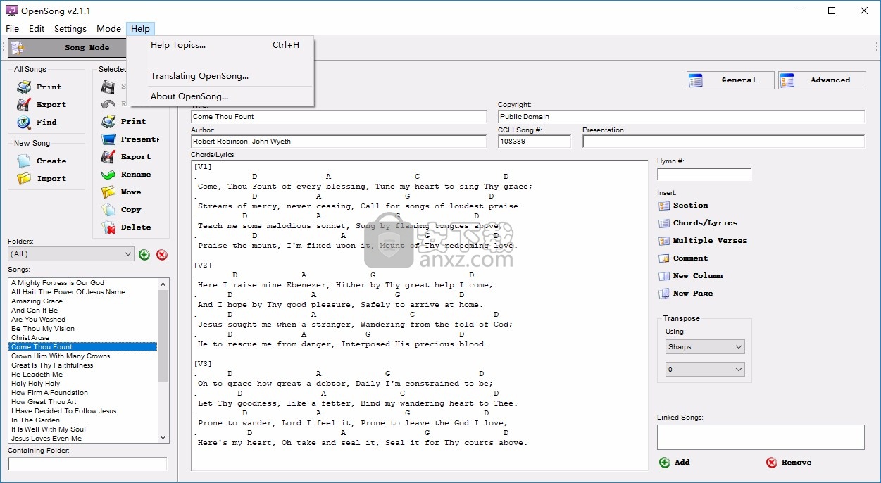Open the Settings menu
The width and height of the screenshot is (881, 483).
pyautogui.click(x=70, y=29)
